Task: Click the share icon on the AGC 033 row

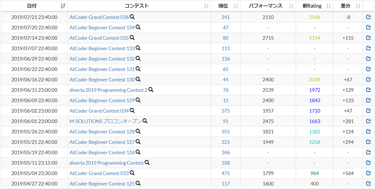Action: pos(368,173)
